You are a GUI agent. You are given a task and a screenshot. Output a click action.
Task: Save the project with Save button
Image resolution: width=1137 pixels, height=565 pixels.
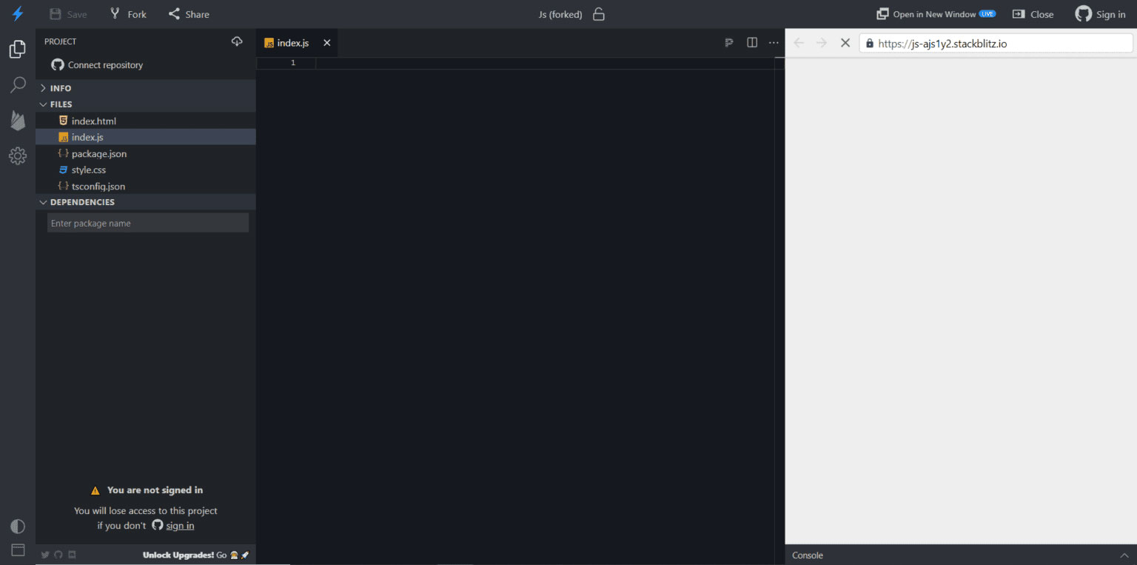(68, 14)
